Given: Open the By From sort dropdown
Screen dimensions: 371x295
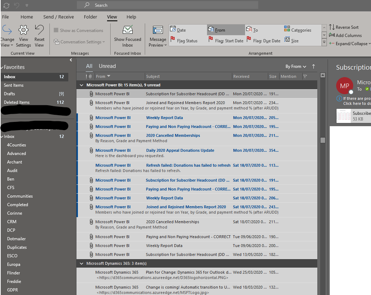Looking at the screenshot, I should [x=296, y=67].
